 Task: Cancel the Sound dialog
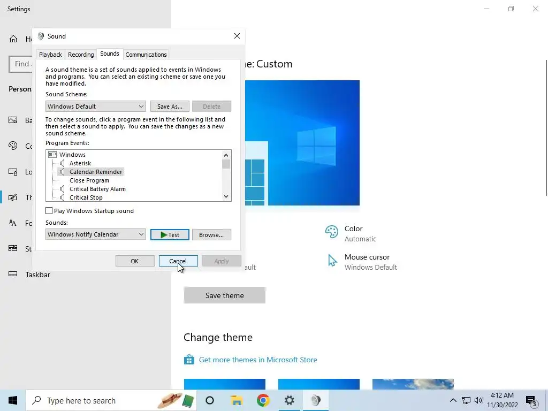point(178,261)
